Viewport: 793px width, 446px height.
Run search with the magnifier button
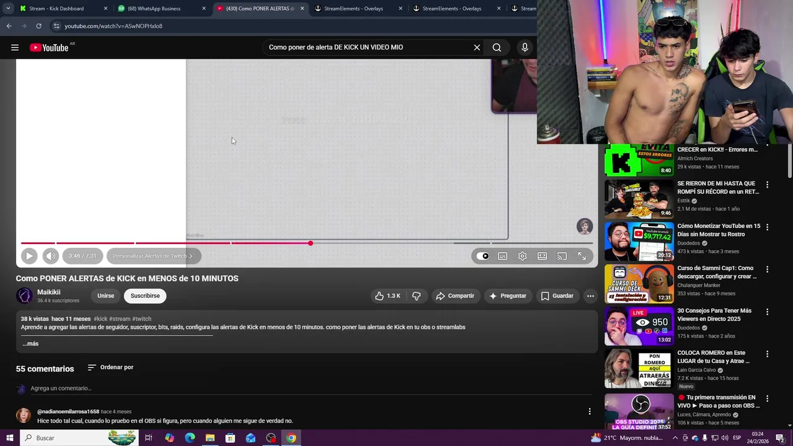tap(497, 48)
